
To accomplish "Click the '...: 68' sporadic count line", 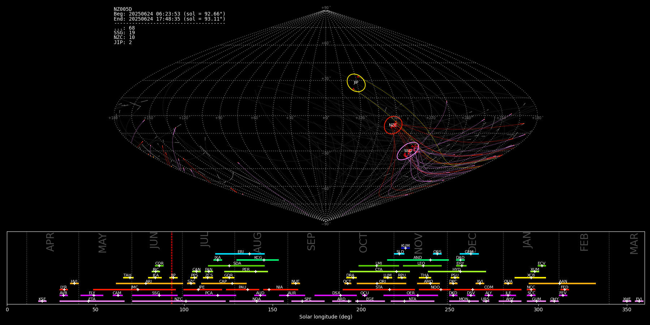I will 124,28.
